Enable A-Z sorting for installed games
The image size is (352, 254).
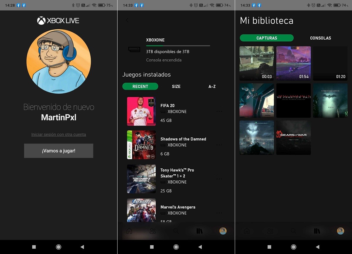212,86
